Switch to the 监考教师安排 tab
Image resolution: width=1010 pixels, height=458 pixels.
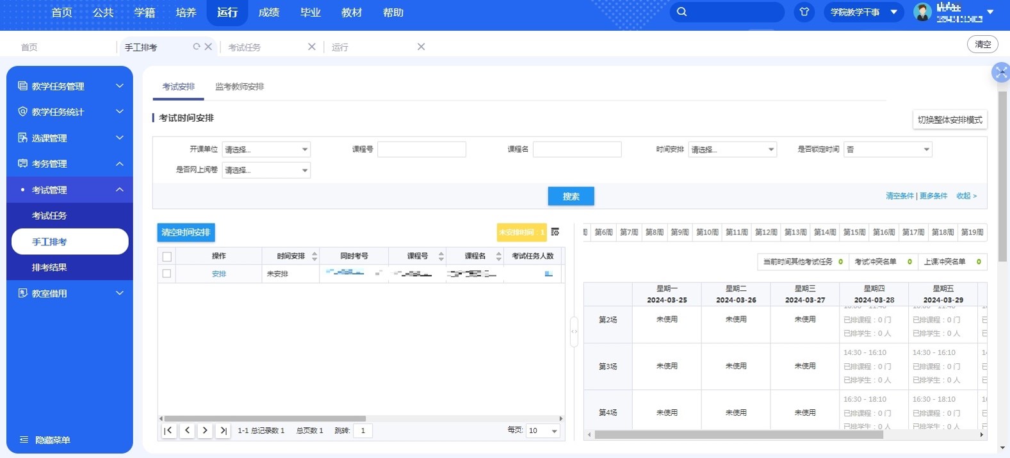point(240,86)
